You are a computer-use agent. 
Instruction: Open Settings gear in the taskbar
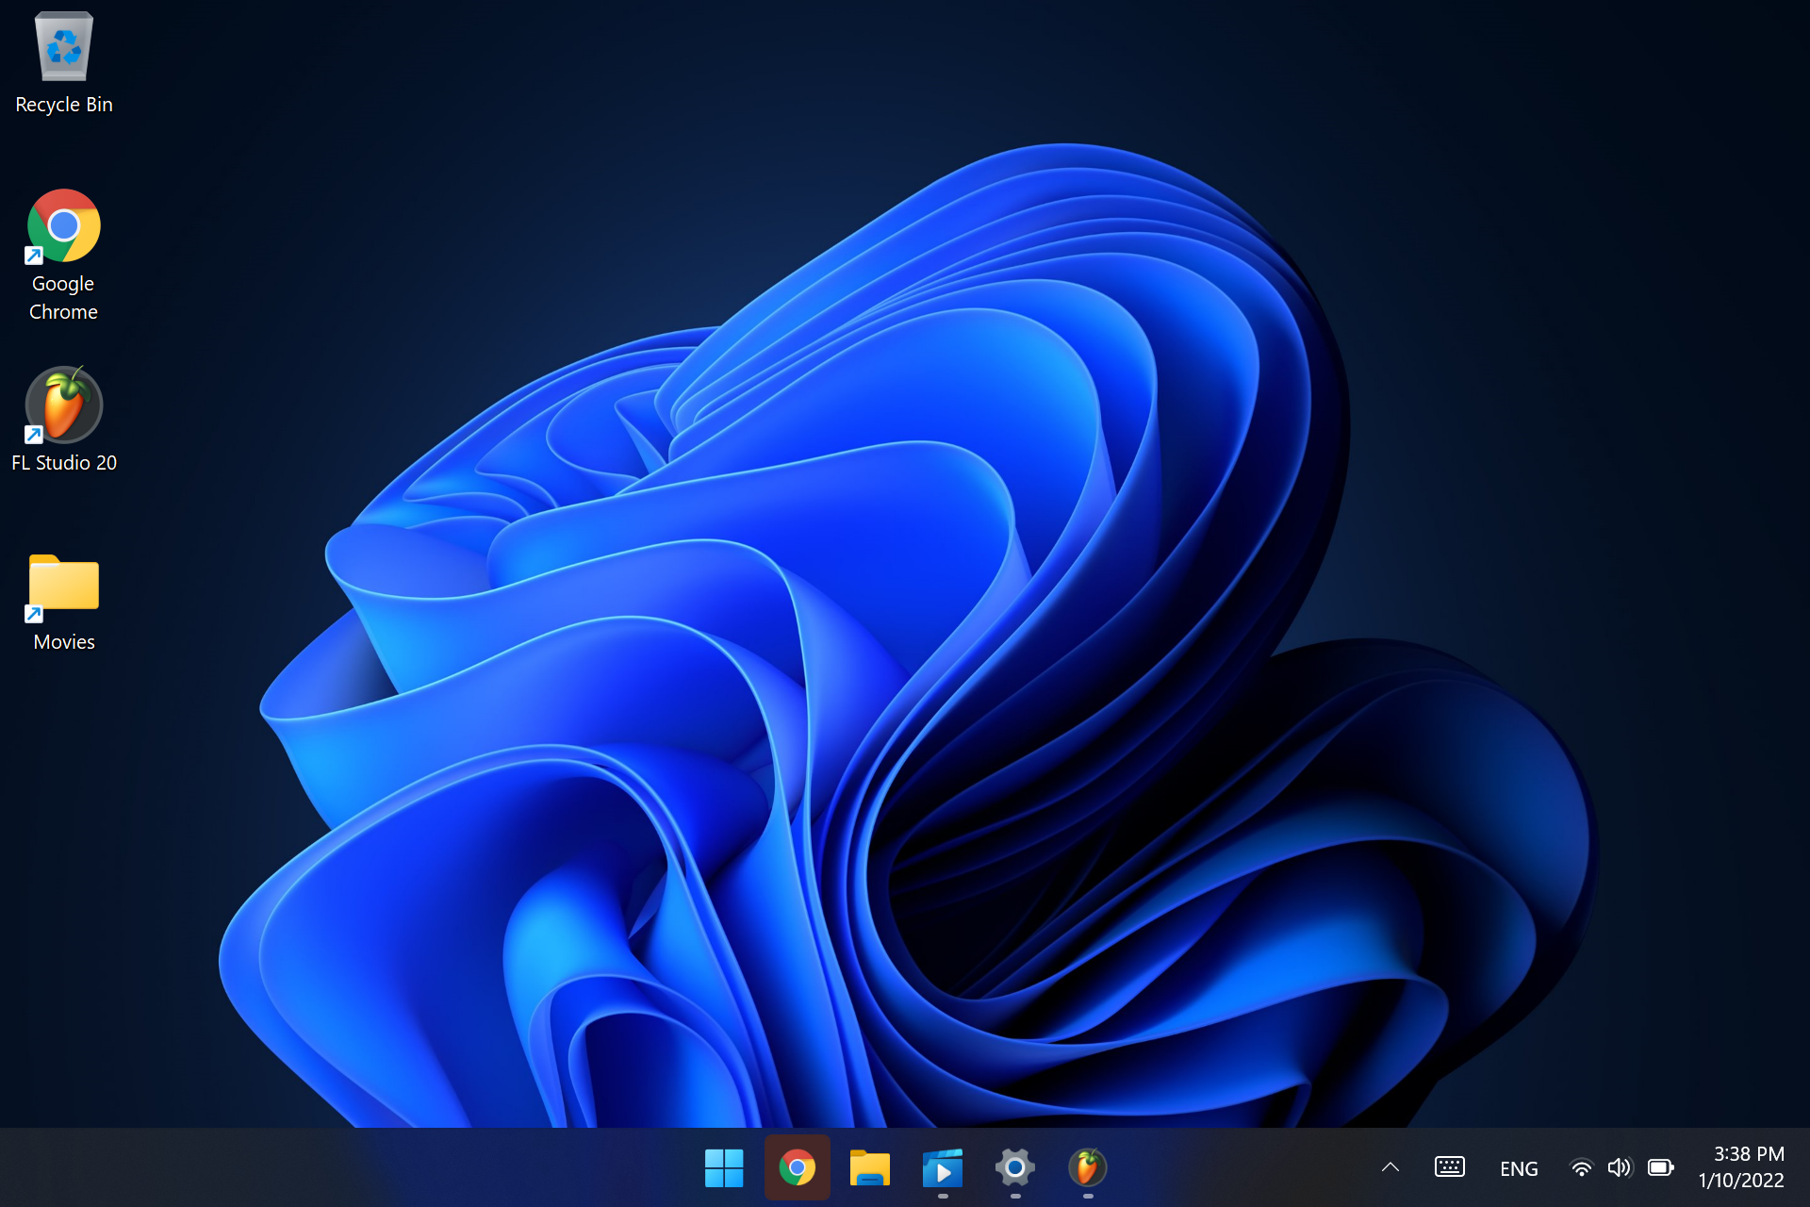point(1015,1168)
